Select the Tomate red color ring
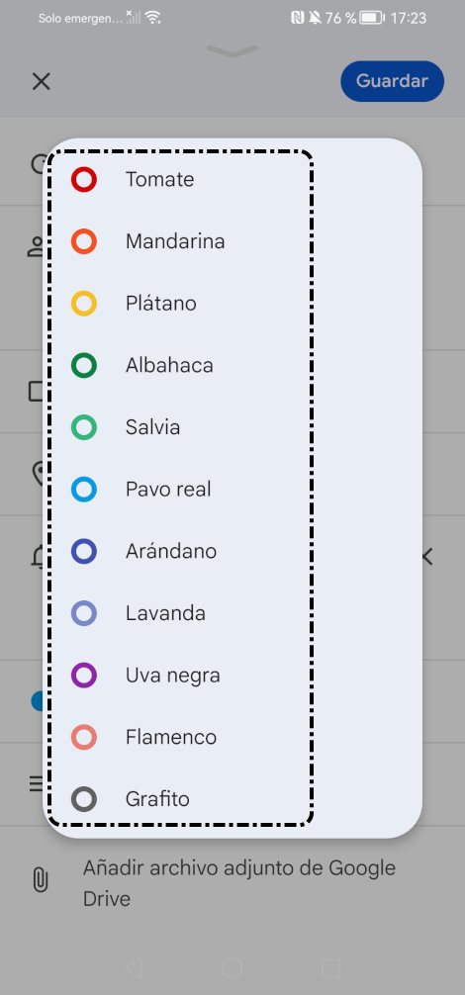Screen dimensions: 465x995 84,180
